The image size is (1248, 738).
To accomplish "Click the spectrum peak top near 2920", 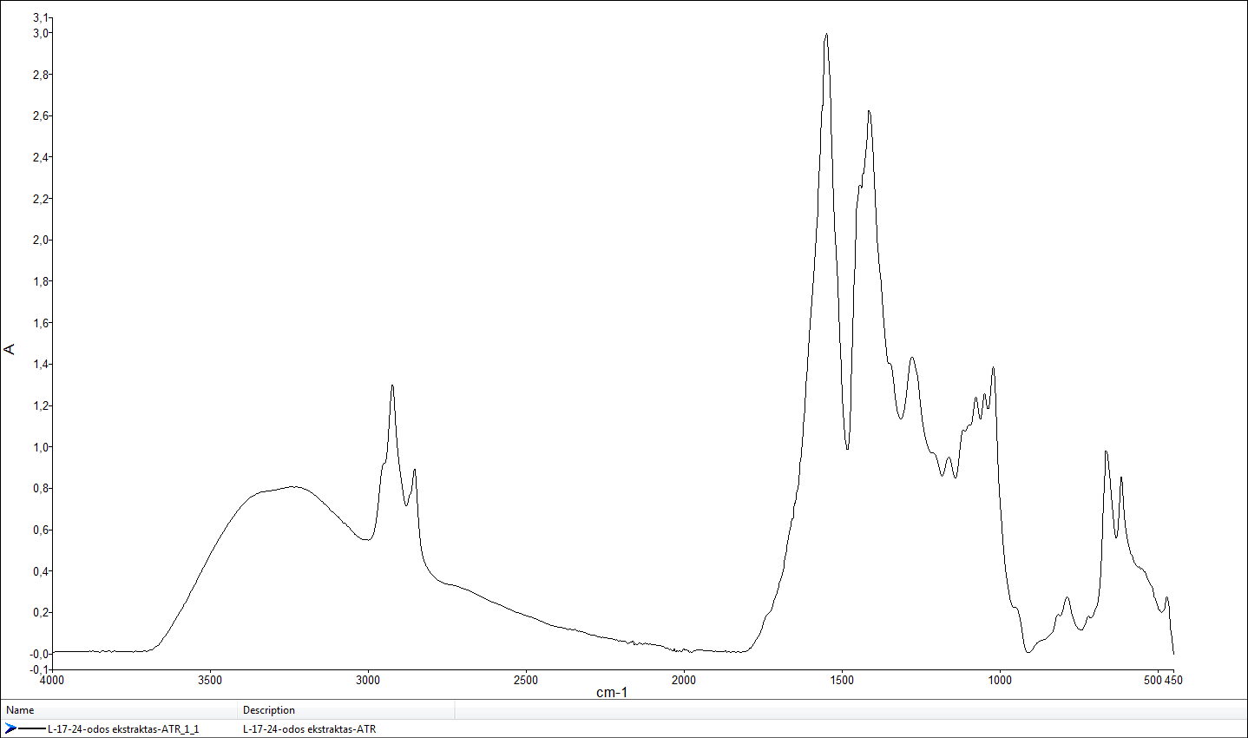I will (392, 385).
